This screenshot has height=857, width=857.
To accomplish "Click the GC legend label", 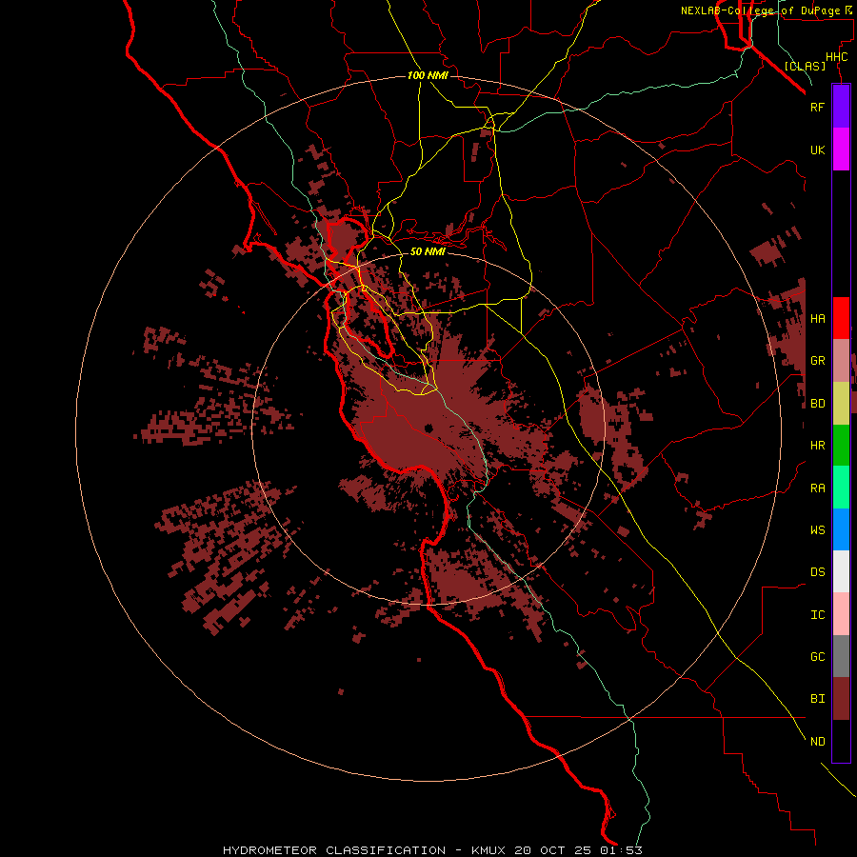I will tap(817, 657).
